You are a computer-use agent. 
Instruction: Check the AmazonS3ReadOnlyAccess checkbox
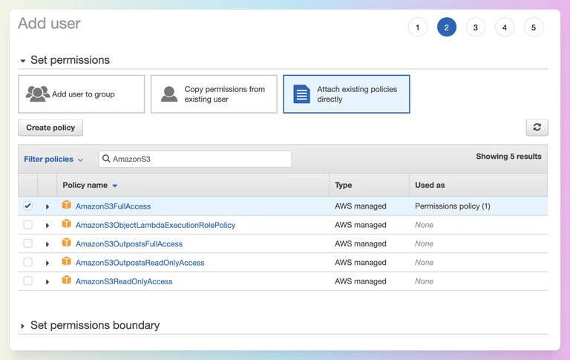[27, 281]
